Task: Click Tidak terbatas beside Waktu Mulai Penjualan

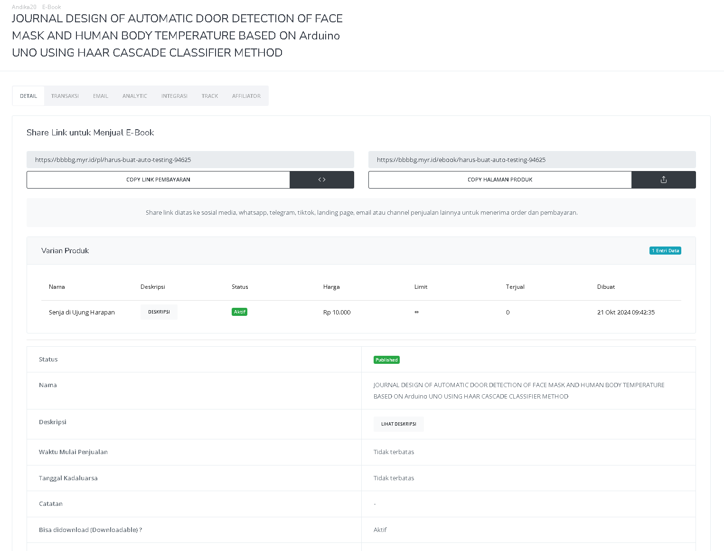Action: (394, 452)
